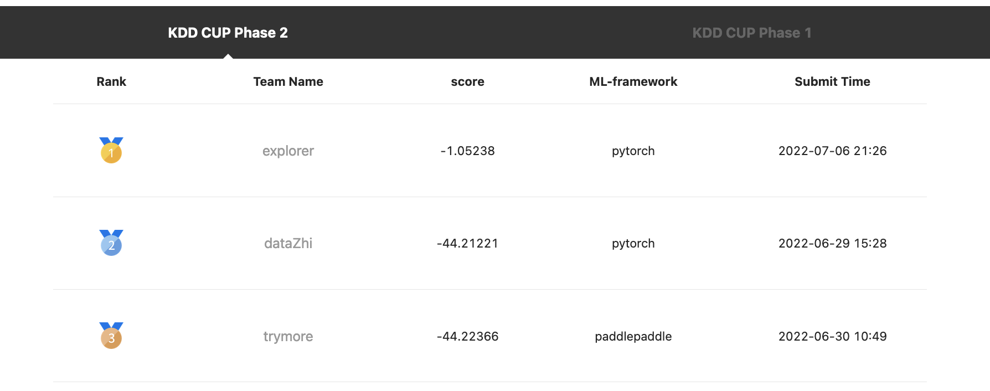Screen dimensions: 990x391
Task: Open the trymore team link
Action: 288,336
